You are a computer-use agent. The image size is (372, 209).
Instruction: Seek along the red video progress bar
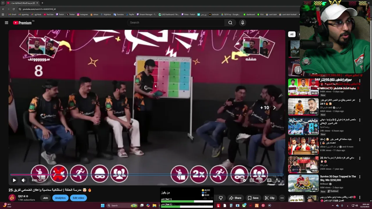pos(147,174)
